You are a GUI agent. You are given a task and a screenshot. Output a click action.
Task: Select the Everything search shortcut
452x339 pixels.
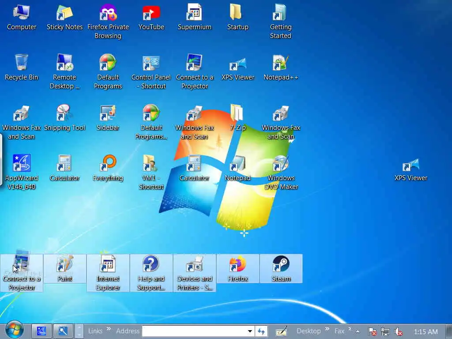click(x=108, y=168)
